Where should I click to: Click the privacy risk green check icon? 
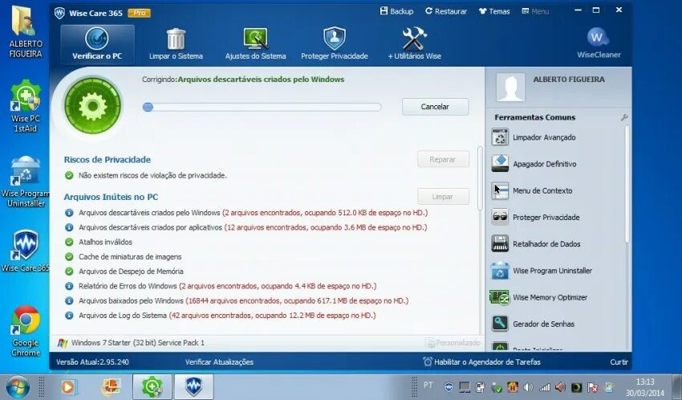pos(69,175)
